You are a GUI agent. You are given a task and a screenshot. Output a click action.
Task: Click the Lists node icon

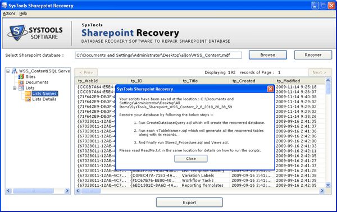(x=21, y=87)
